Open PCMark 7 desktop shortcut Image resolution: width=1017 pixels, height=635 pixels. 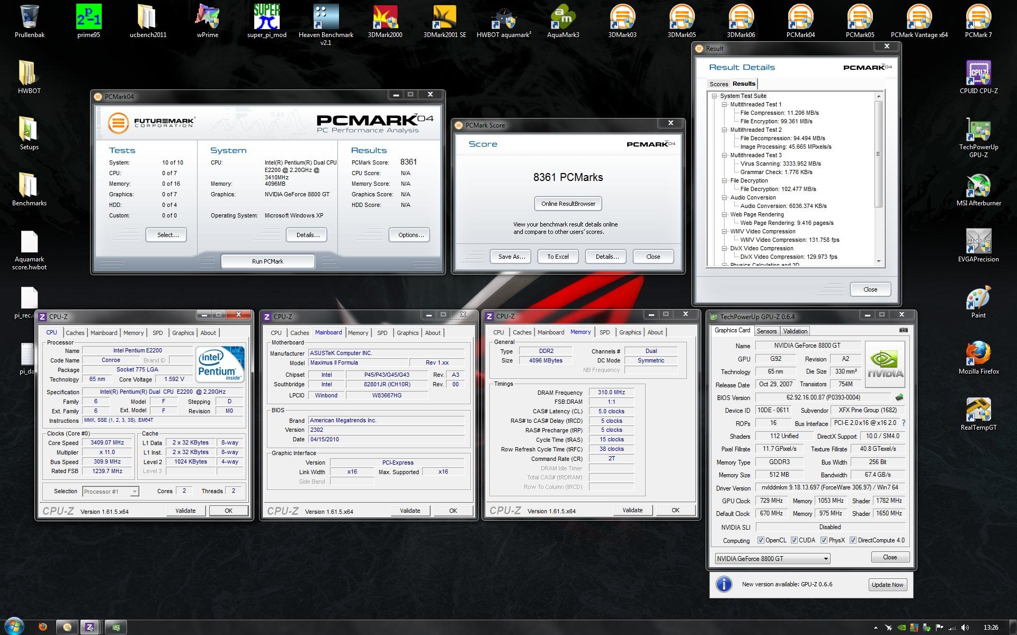click(x=978, y=21)
